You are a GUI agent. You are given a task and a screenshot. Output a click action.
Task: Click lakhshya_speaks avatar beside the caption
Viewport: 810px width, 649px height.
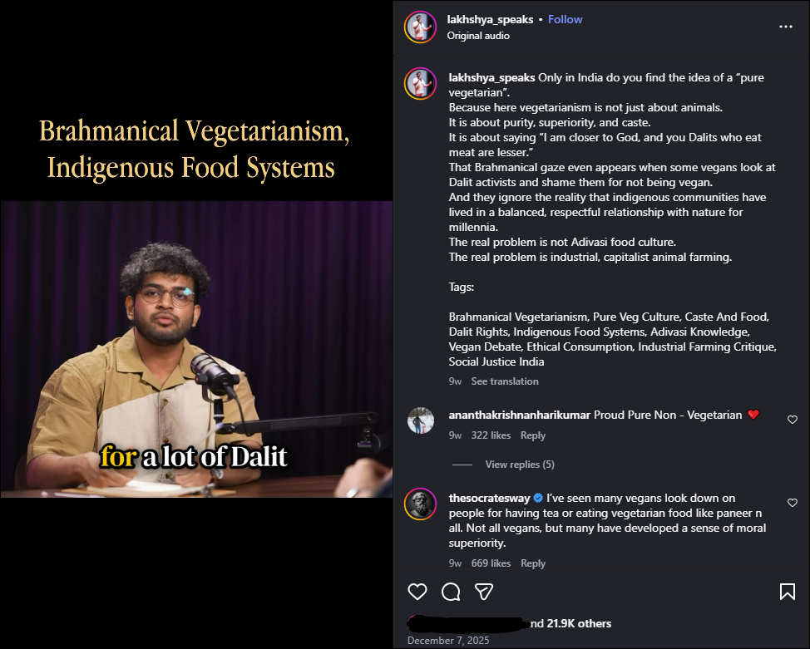click(420, 83)
